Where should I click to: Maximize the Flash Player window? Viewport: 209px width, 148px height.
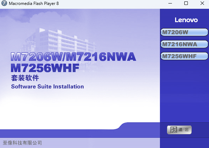[186, 3]
